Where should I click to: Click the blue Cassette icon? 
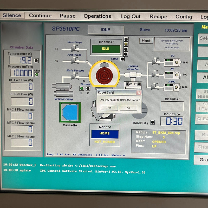(x=70, y=112)
